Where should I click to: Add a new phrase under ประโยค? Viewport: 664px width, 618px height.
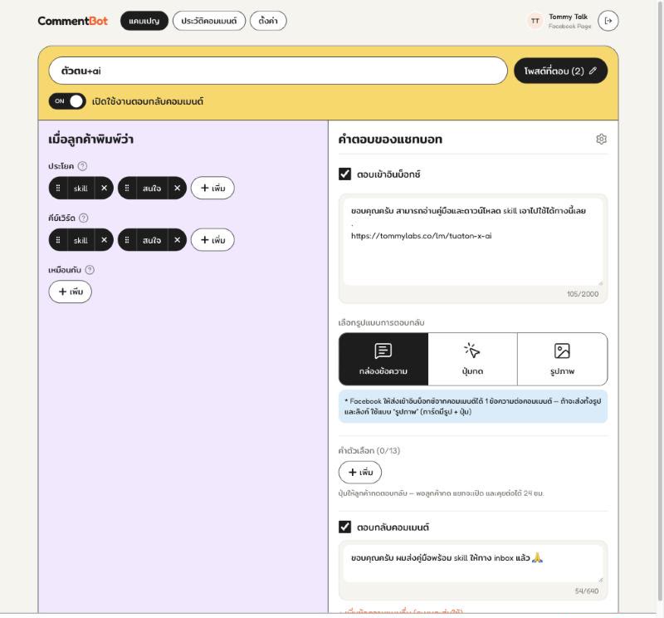(212, 189)
